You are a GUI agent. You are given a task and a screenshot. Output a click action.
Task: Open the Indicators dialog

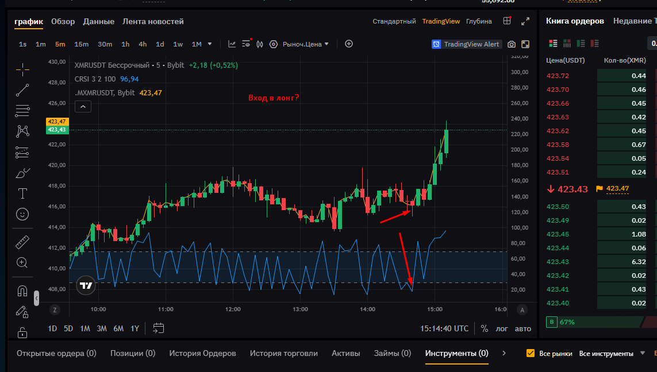point(232,44)
